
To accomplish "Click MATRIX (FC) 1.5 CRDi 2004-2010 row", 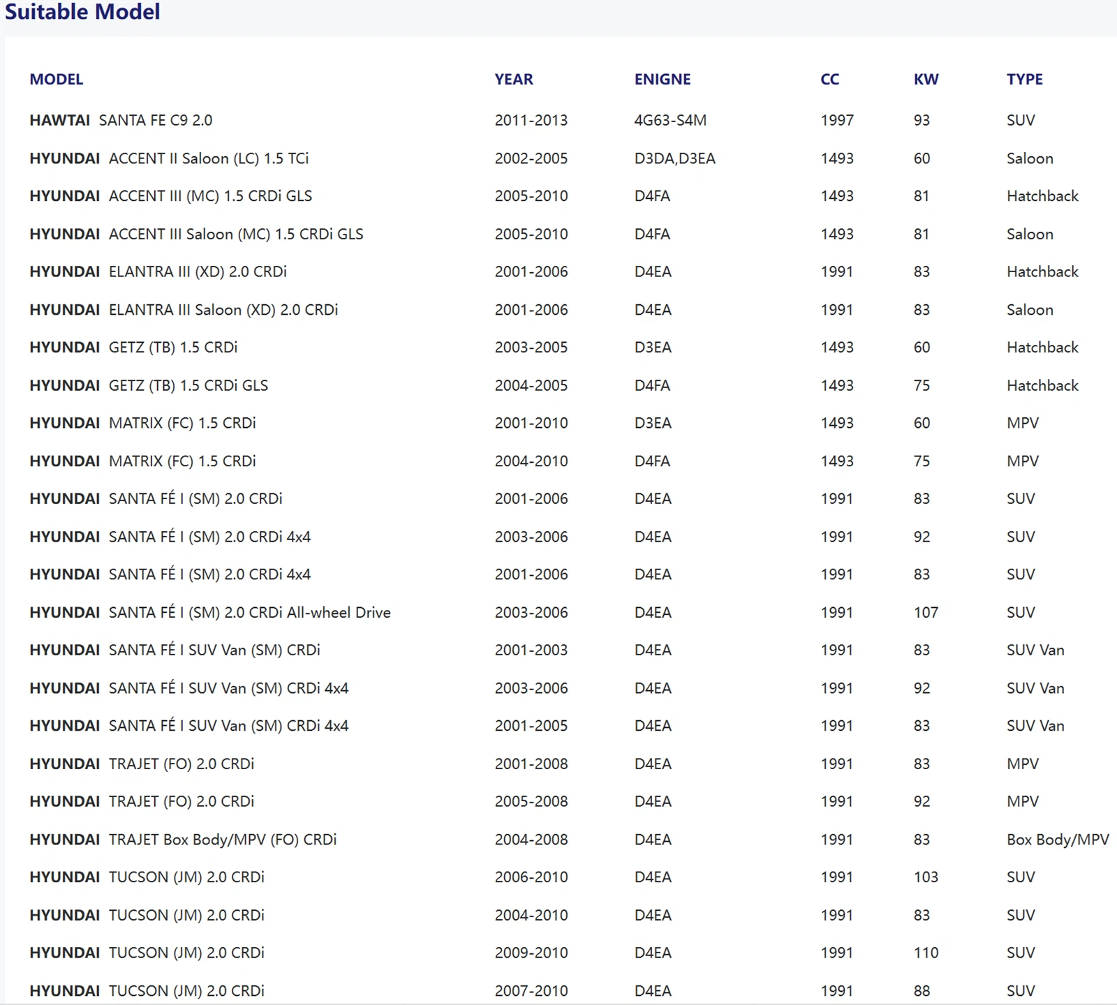I will coord(142,461).
